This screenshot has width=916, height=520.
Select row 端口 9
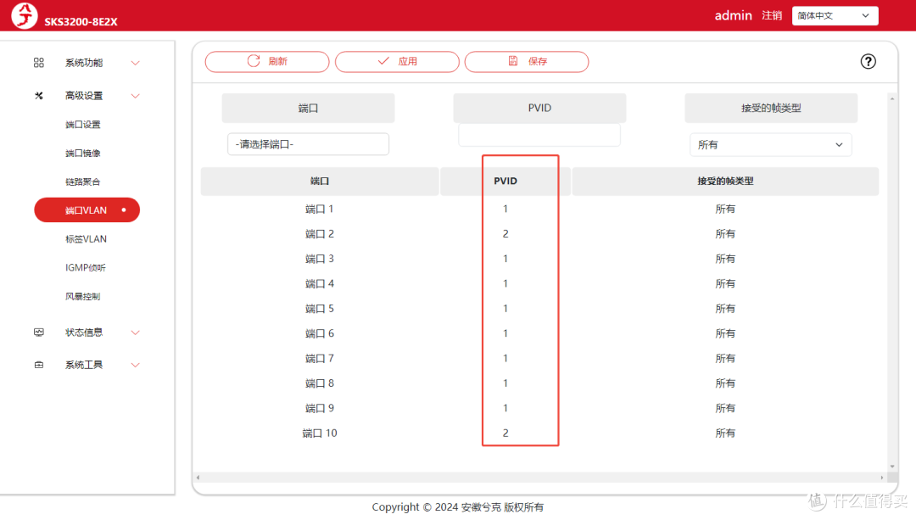pos(539,408)
